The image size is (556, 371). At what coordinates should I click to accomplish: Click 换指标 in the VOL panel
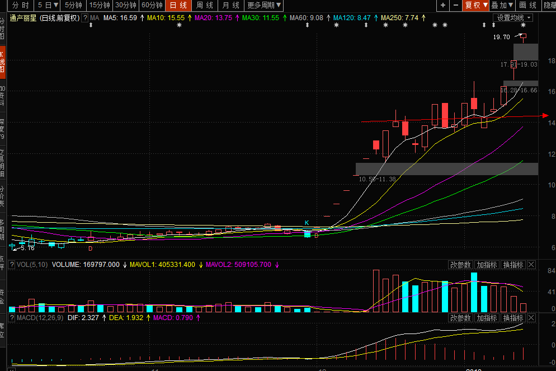[513, 265]
